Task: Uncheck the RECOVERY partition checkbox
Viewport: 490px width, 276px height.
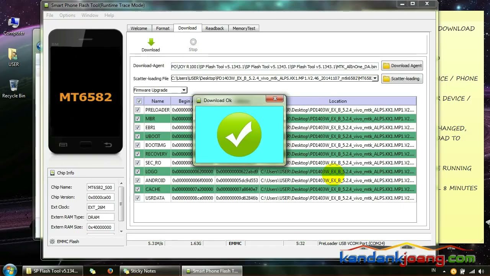Action: (137, 154)
